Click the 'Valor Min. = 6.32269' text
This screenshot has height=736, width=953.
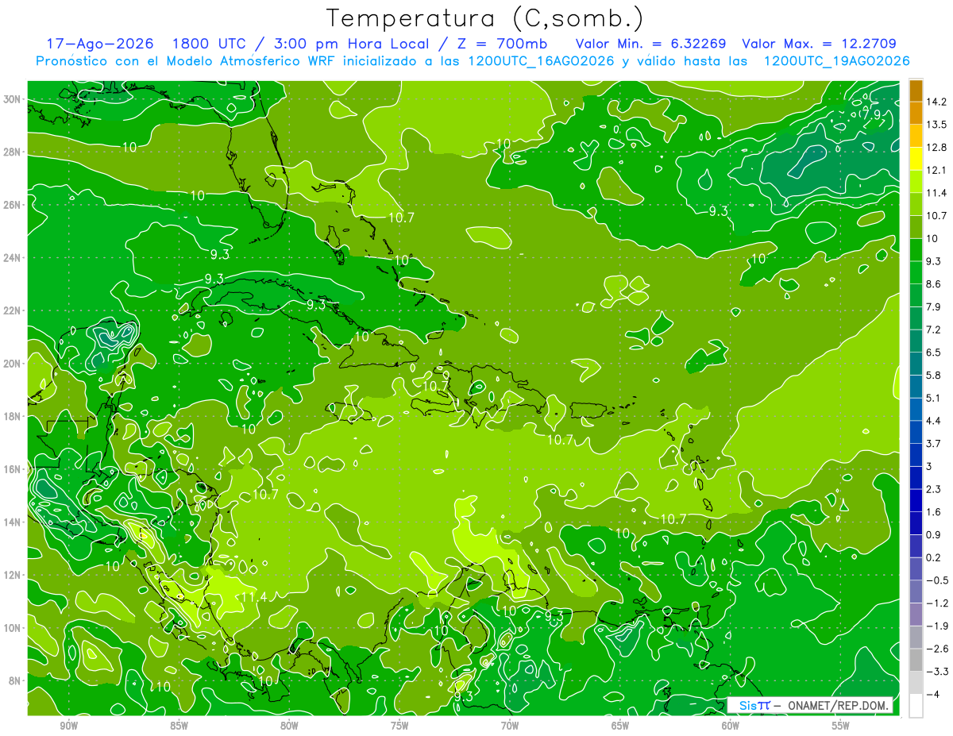[x=651, y=44]
